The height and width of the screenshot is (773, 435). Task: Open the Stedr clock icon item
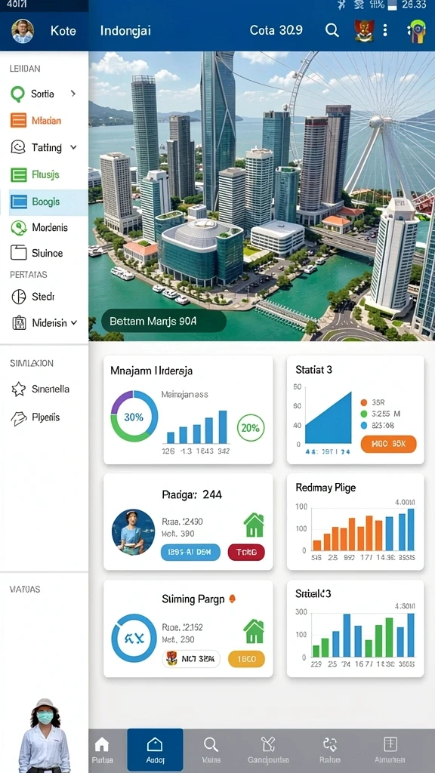(18, 297)
